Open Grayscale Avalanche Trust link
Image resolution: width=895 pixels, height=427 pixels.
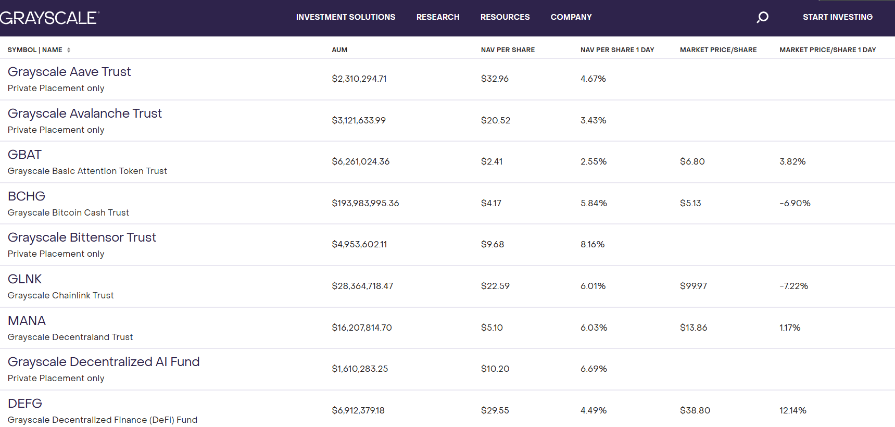coord(85,114)
